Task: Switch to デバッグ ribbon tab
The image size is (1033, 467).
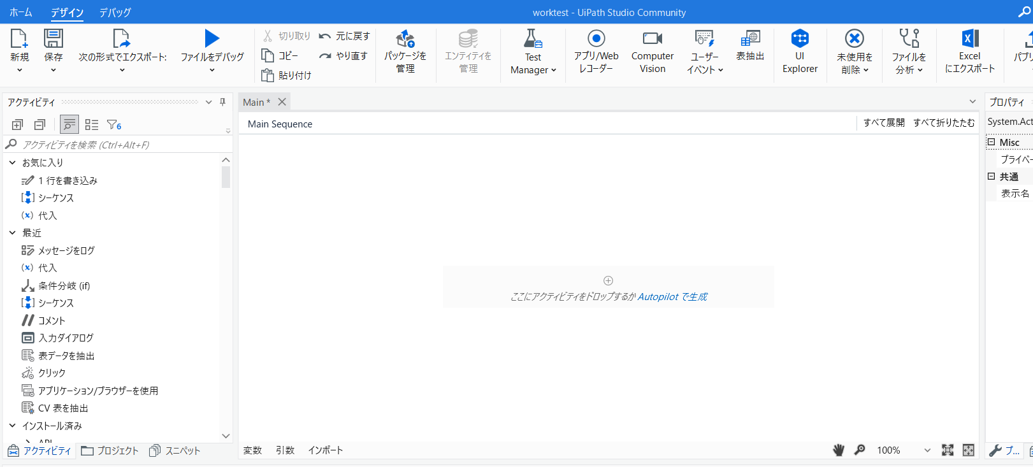Action: coord(115,12)
